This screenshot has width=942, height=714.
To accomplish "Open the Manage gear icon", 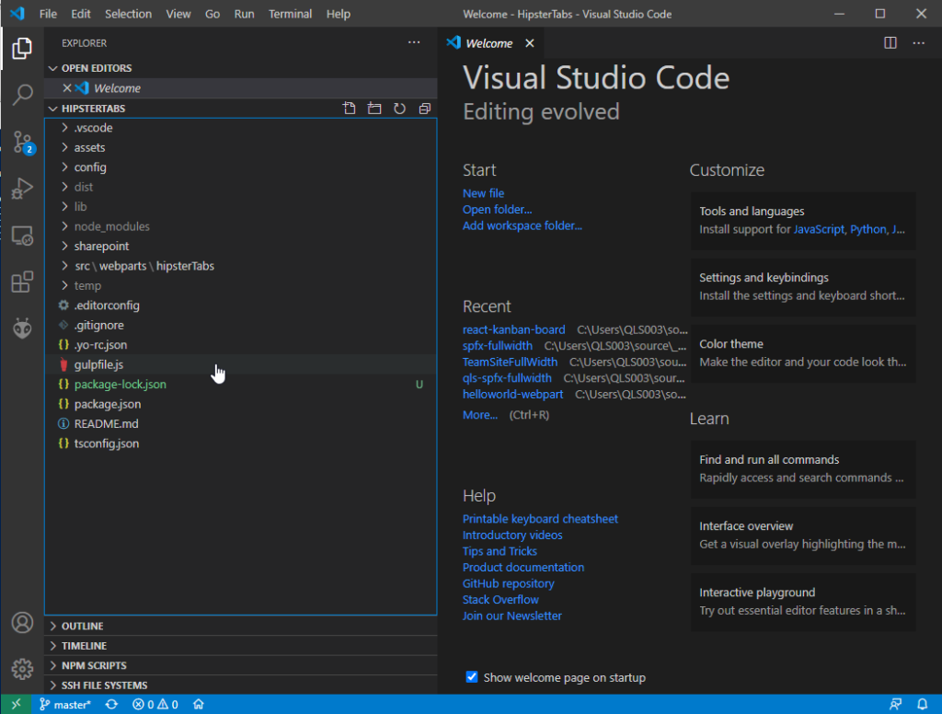I will click(x=22, y=668).
